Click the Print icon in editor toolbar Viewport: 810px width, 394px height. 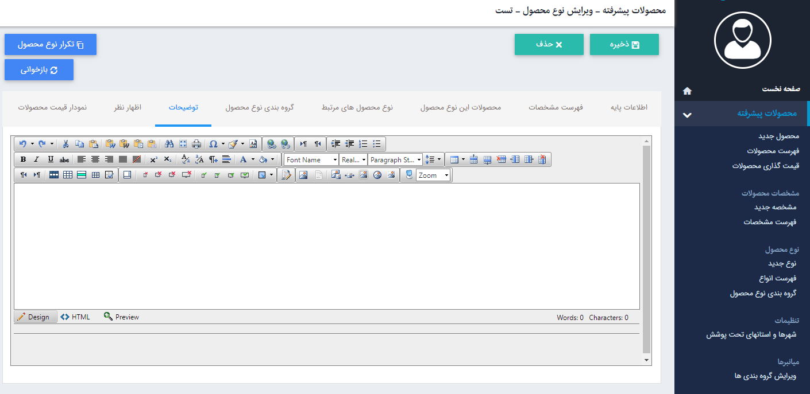pyautogui.click(x=196, y=144)
